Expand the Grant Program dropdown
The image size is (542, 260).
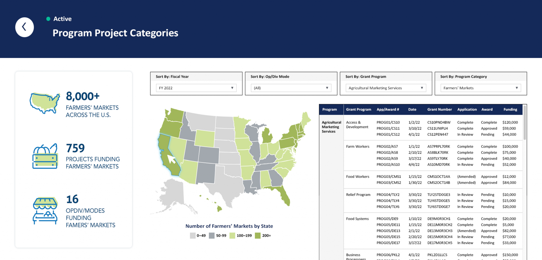tap(386, 88)
